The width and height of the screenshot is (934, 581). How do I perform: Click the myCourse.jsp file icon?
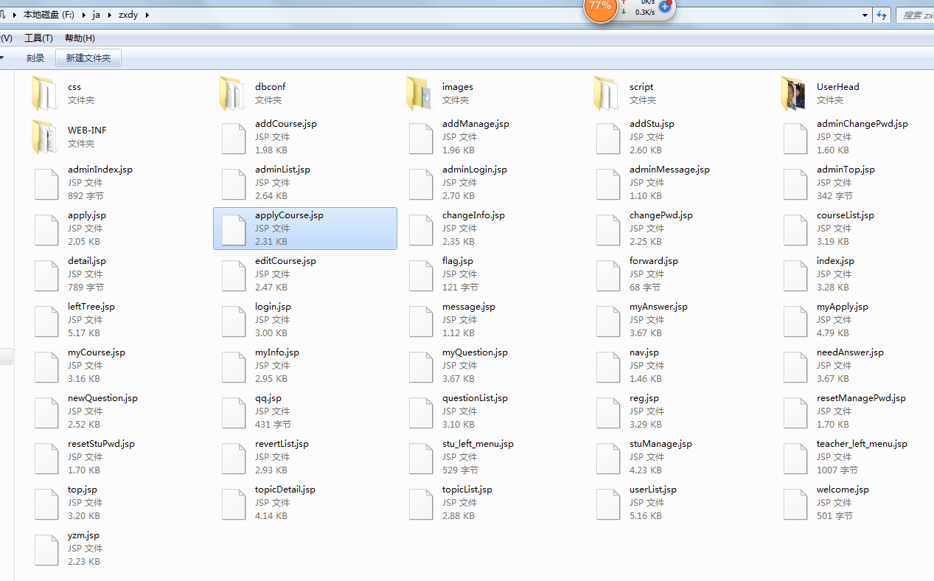click(x=46, y=366)
